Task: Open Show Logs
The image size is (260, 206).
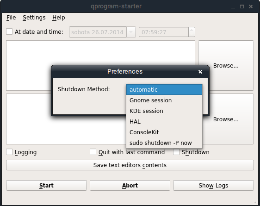Action: [213, 186]
